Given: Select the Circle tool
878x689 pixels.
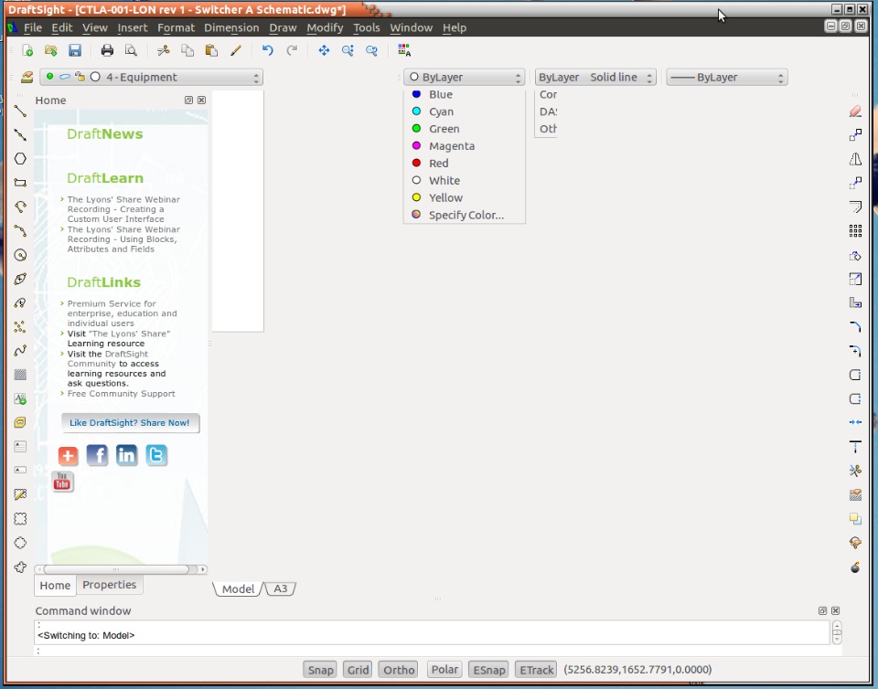Looking at the screenshot, I should [20, 255].
